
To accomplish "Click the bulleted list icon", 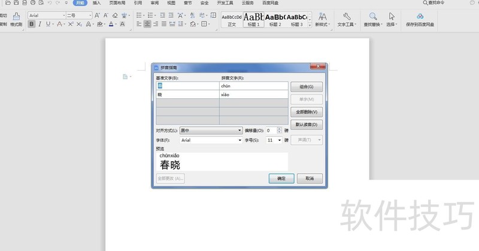I will click(x=139, y=15).
